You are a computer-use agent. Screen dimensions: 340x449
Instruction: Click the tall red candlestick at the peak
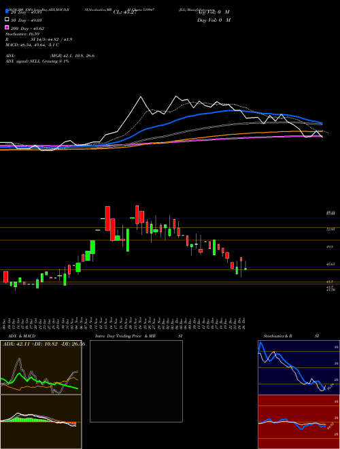pos(107,218)
